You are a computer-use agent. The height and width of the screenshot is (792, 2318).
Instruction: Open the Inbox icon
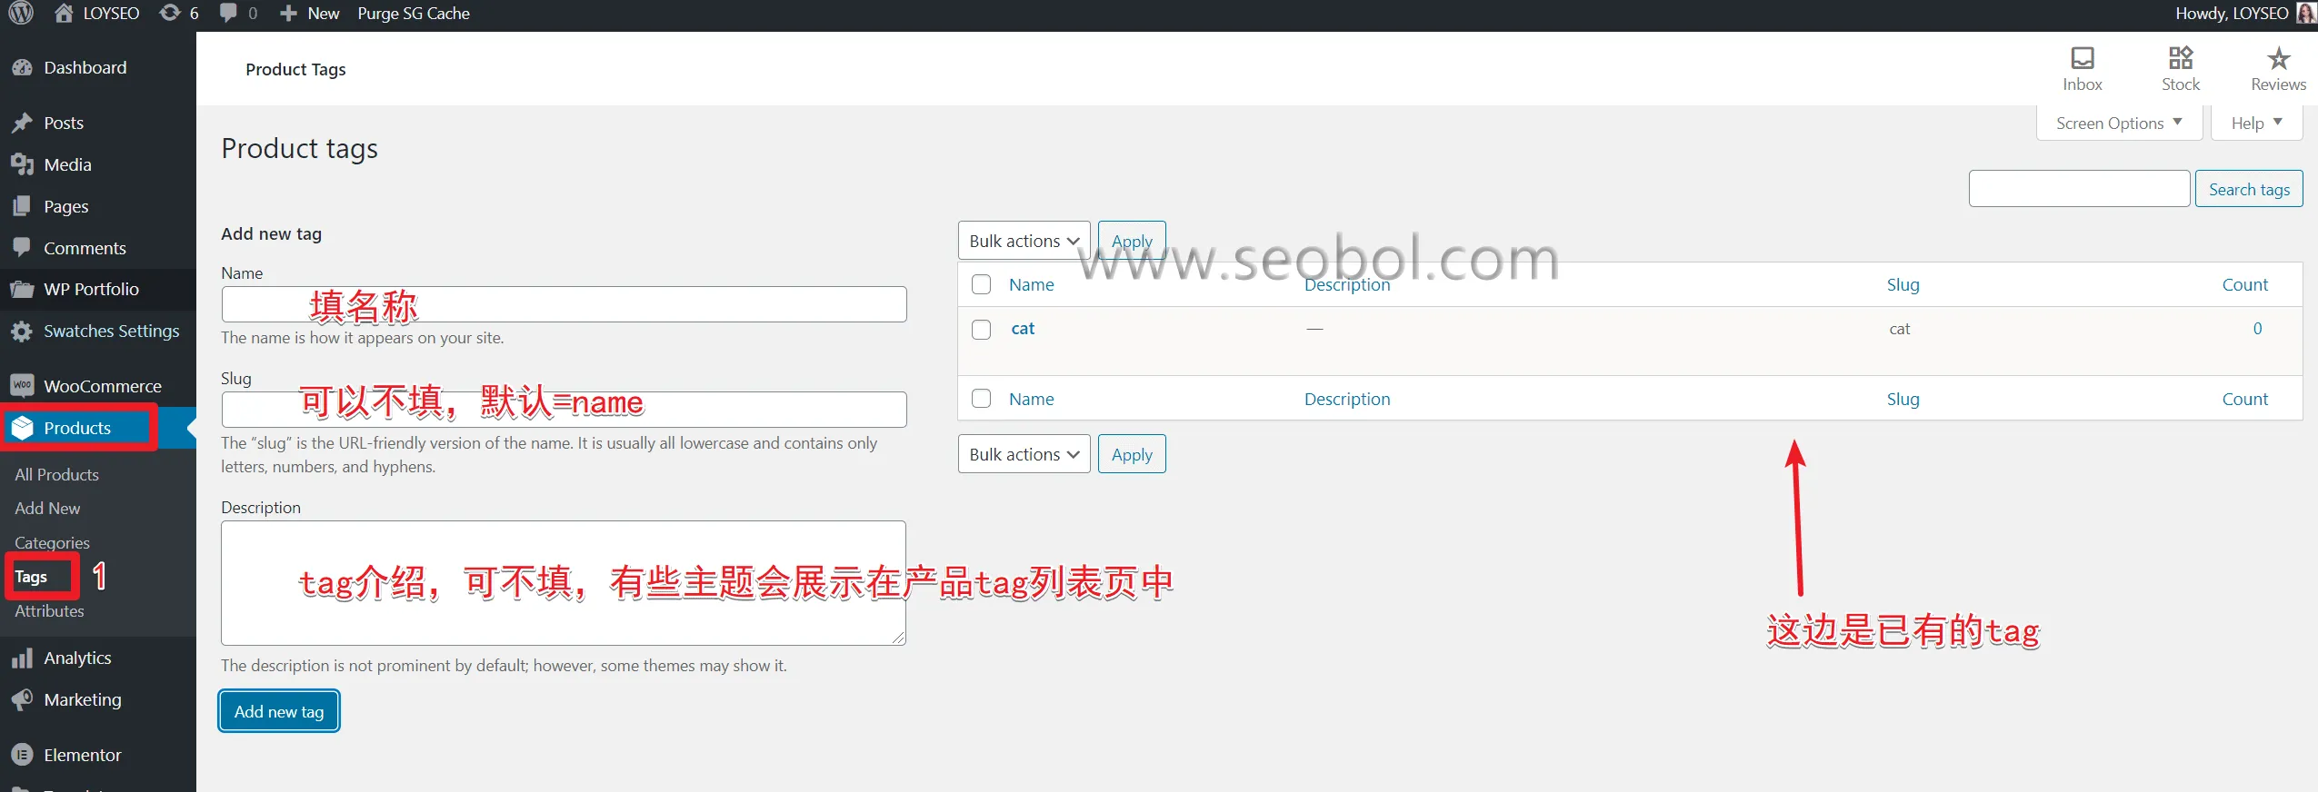tap(2082, 58)
